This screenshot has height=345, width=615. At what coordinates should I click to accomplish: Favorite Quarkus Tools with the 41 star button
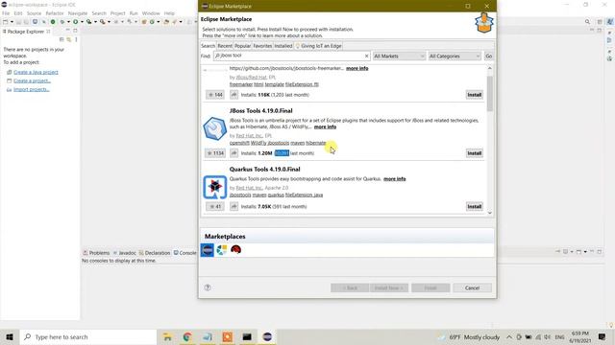pyautogui.click(x=215, y=206)
